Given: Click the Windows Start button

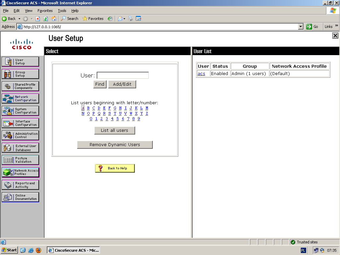Looking at the screenshot, I should coord(9,250).
